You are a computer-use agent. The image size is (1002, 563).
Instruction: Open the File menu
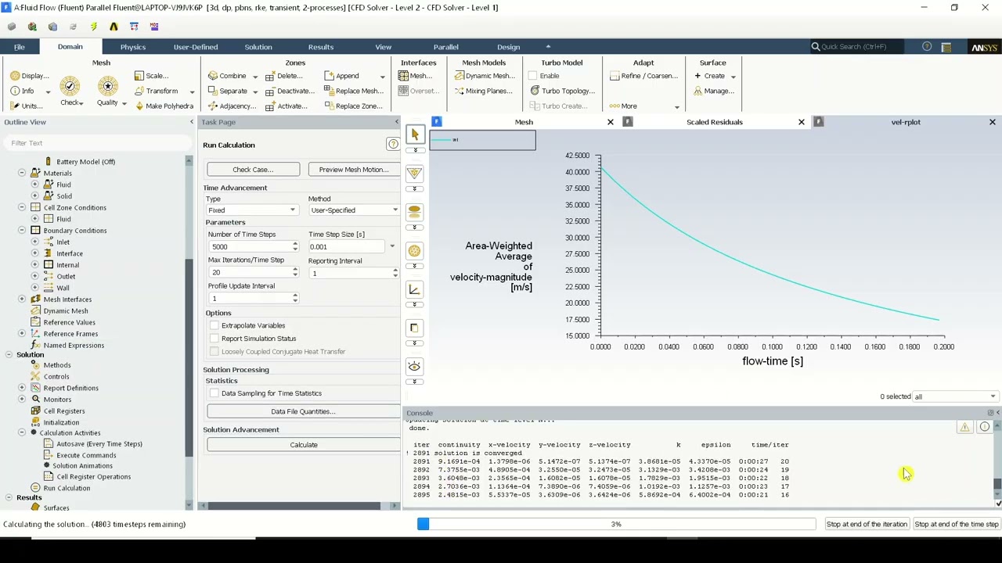[x=19, y=47]
